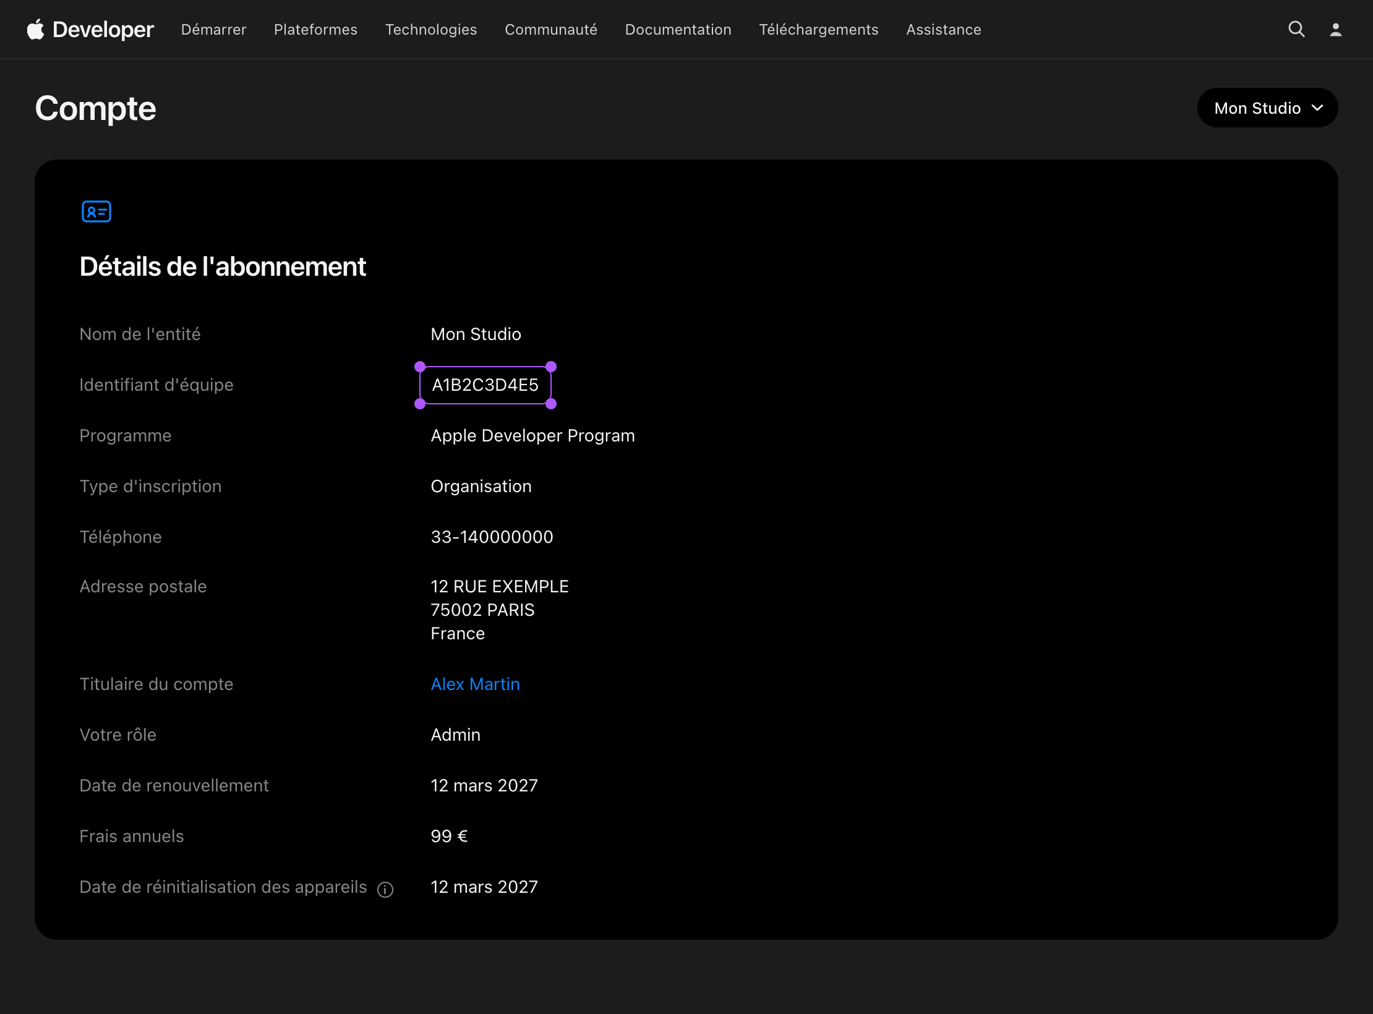Open Assistance in the nav bar
1373x1014 pixels.
944,30
